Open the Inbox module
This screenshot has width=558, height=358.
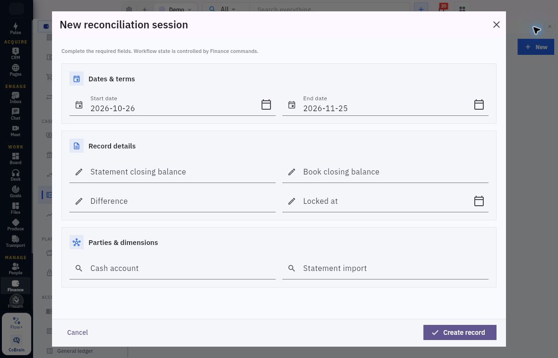tap(15, 97)
